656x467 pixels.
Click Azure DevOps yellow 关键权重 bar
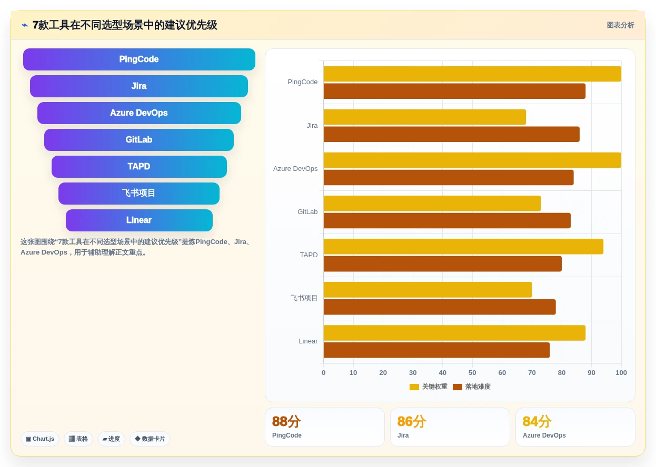pos(472,160)
